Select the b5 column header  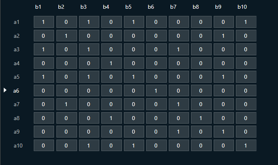tap(128, 7)
